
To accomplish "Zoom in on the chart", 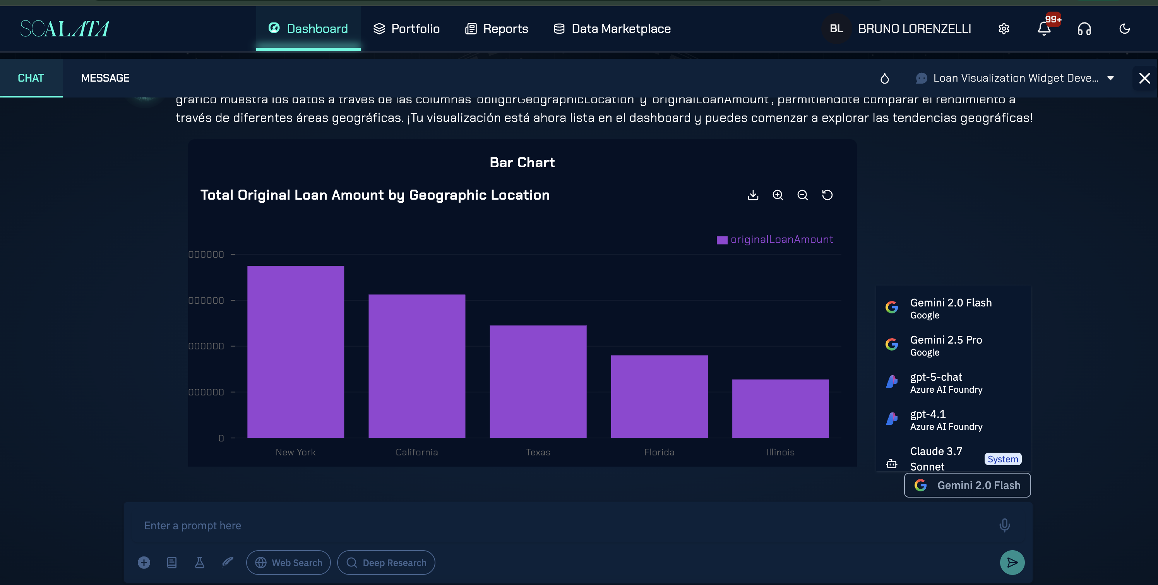I will (778, 195).
